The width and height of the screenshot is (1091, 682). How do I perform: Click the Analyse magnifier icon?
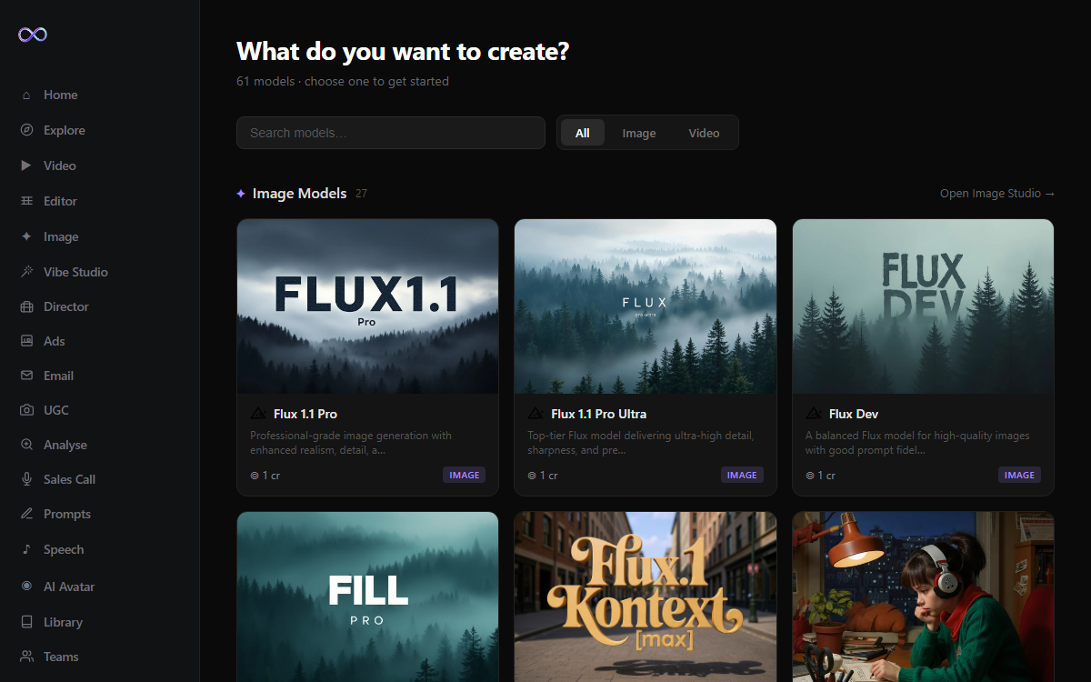tap(26, 445)
